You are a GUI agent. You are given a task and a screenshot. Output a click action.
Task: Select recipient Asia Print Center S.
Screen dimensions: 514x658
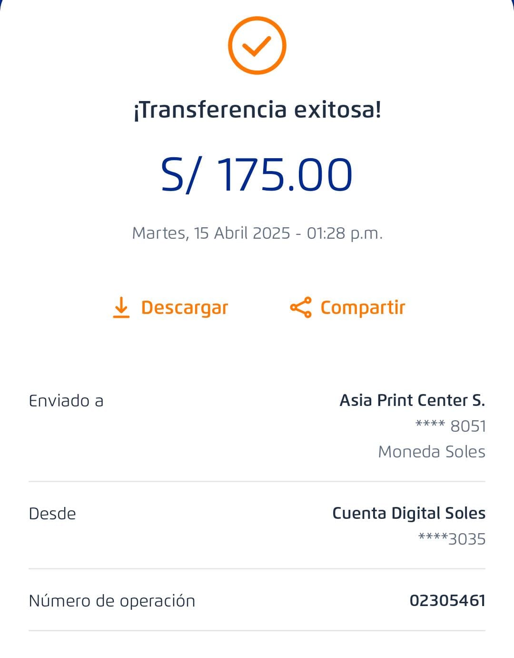click(412, 400)
